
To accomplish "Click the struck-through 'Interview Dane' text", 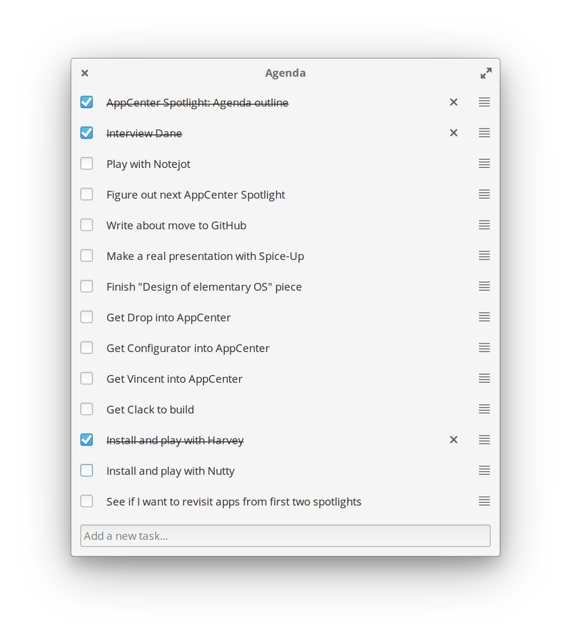I will click(144, 134).
